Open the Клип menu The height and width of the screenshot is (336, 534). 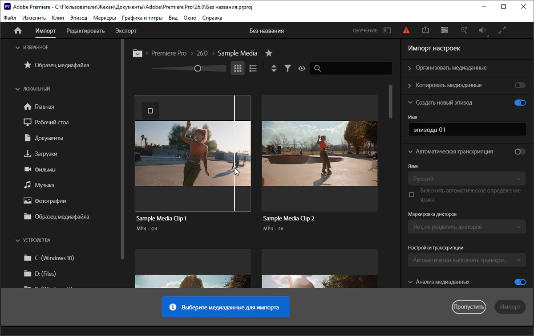point(58,18)
